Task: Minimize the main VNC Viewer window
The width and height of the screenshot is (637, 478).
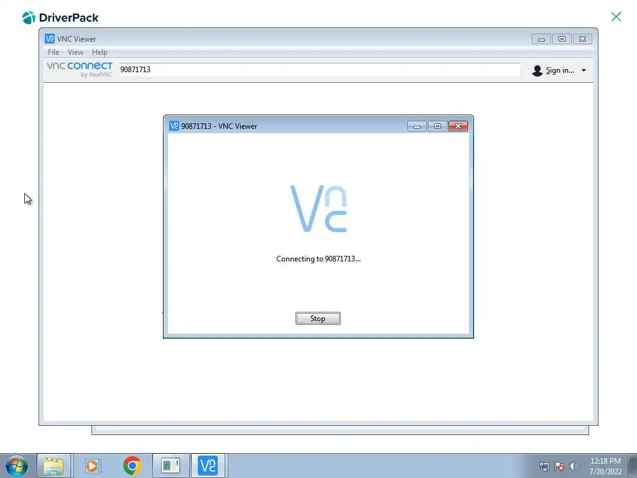Action: click(541, 39)
